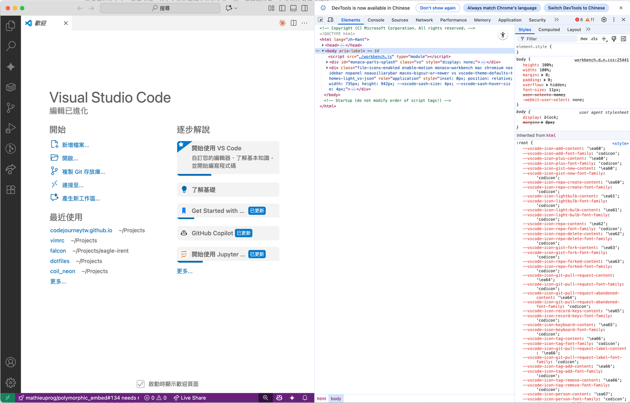Open DevTools settings gear
Image resolution: width=630 pixels, height=403 pixels.
(x=604, y=20)
